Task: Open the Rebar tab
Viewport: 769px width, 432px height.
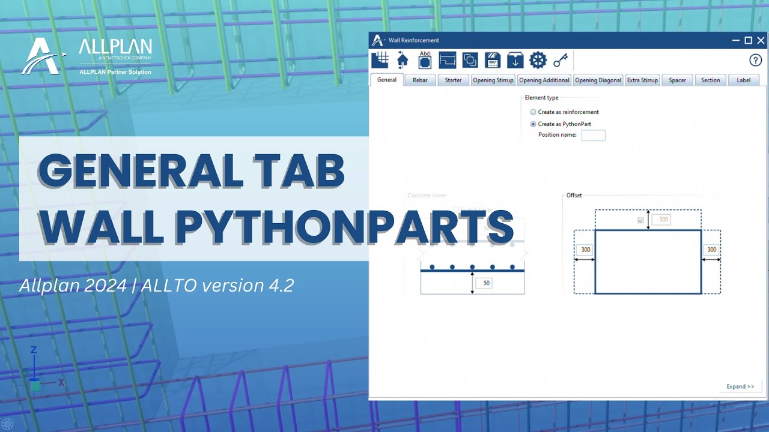Action: click(x=420, y=80)
